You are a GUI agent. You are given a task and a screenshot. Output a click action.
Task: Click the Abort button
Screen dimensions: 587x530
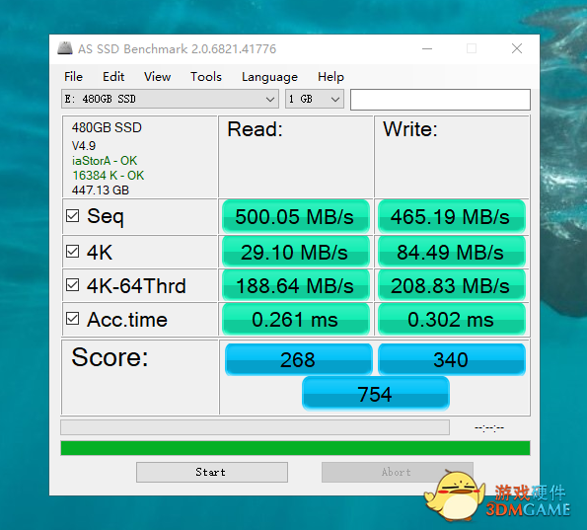pyautogui.click(x=398, y=472)
